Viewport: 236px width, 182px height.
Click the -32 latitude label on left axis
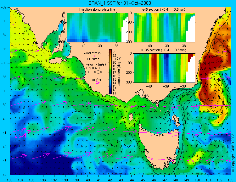pyautogui.click(x=3, y=7)
